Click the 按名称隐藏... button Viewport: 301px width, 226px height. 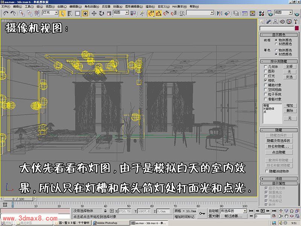tap(279, 147)
